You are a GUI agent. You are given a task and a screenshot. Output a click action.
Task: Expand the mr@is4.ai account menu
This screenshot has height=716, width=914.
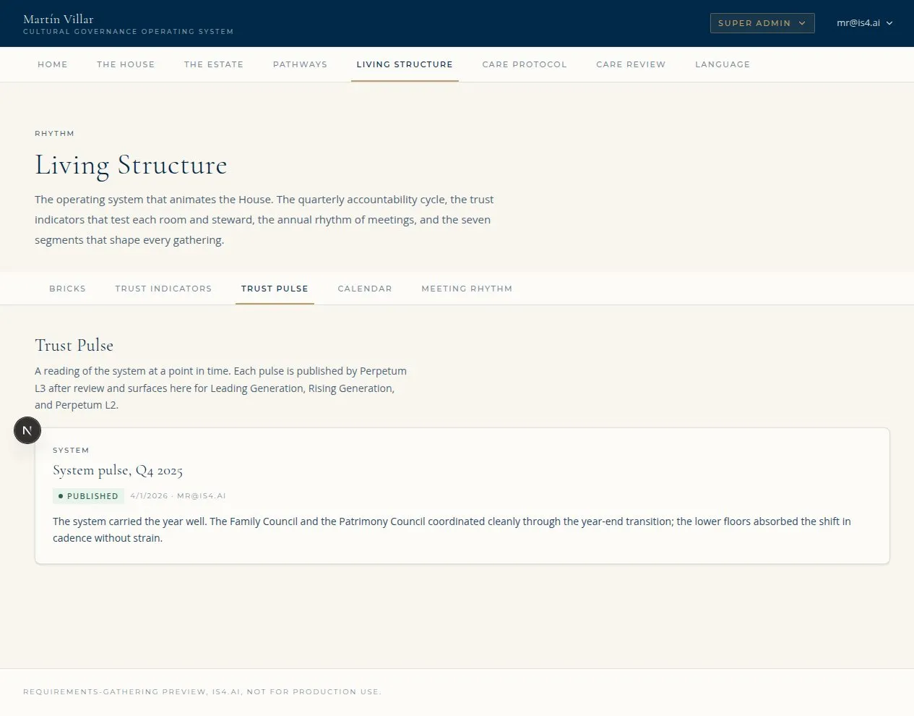pos(865,23)
